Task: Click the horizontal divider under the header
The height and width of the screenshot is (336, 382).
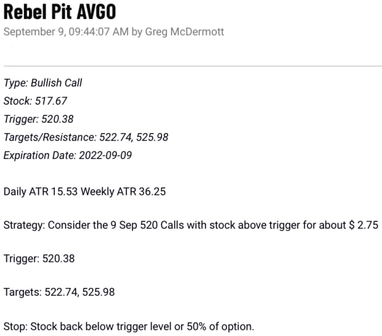Action: (x=192, y=65)
